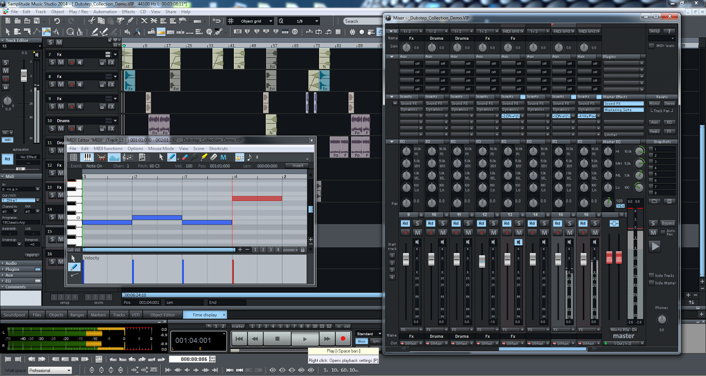Save the project with the floppy disk icon

37,21
